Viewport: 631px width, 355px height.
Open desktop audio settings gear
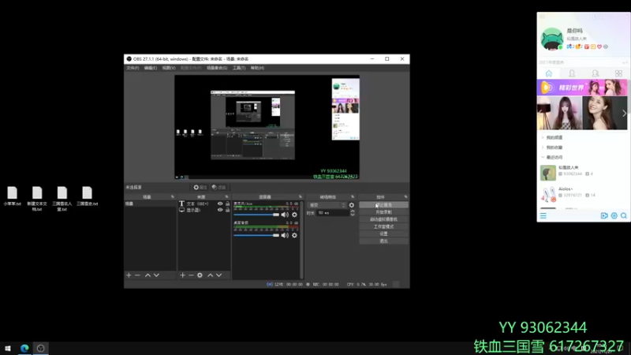click(294, 235)
